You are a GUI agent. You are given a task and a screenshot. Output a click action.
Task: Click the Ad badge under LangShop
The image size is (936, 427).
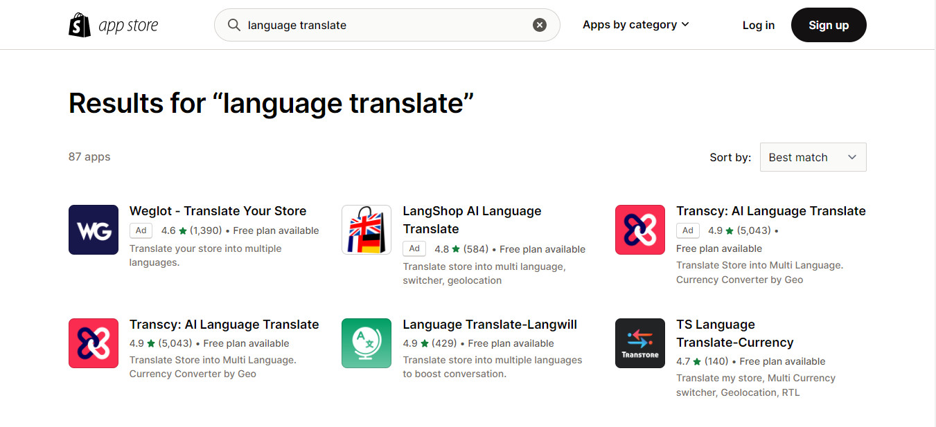pos(414,248)
